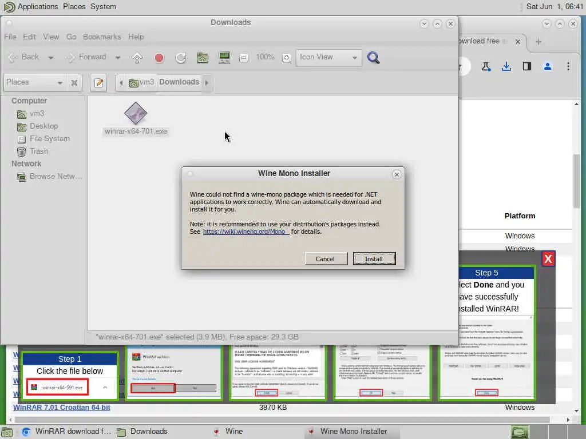Image resolution: width=586 pixels, height=439 pixels.
Task: Open the System panel menu
Action: [x=103, y=7]
